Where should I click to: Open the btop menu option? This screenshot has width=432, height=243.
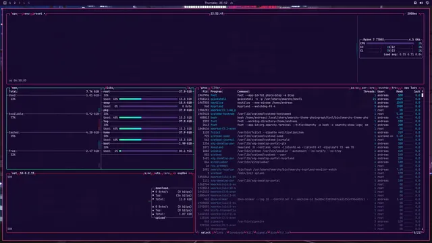26,13
